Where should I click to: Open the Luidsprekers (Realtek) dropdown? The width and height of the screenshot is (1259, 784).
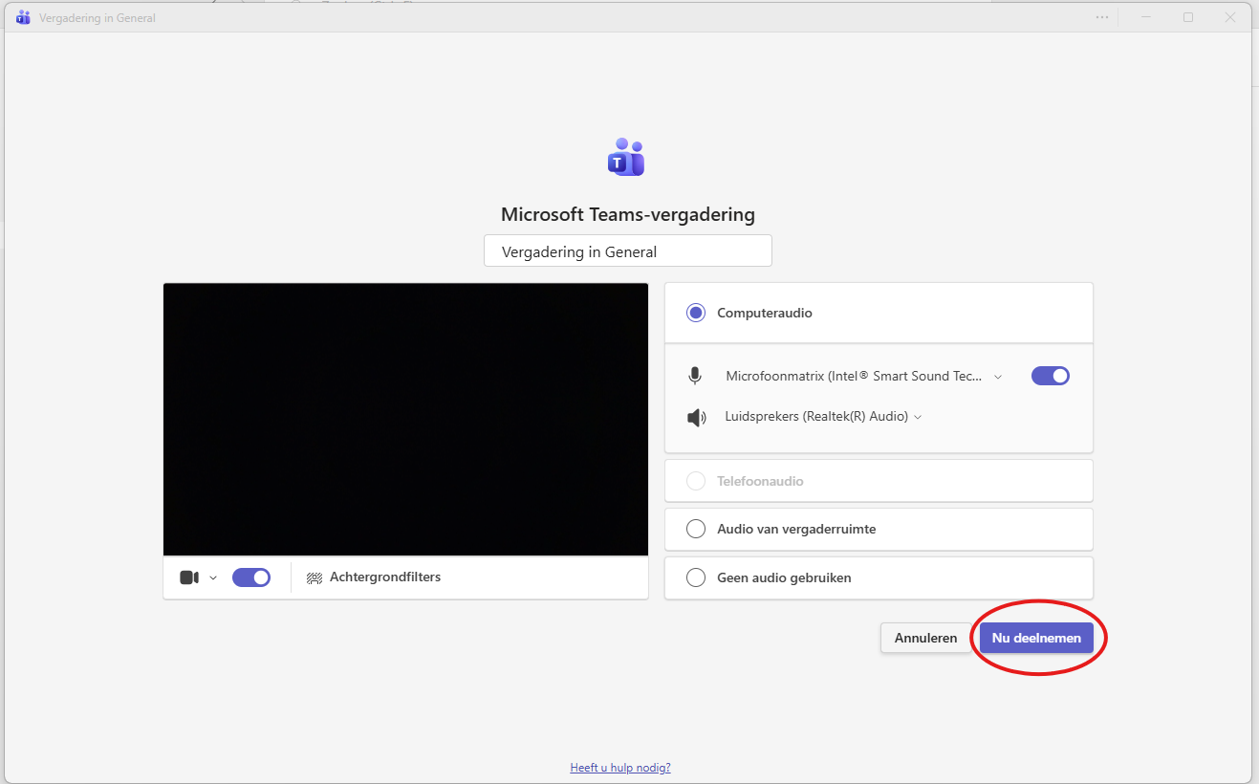(823, 416)
